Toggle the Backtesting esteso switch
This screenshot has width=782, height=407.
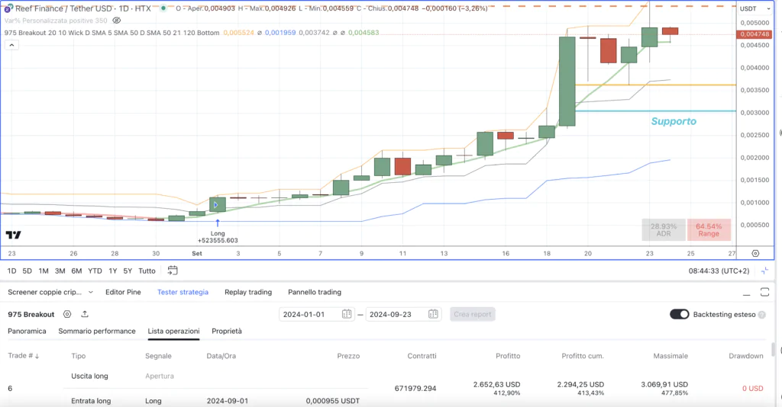tap(679, 314)
